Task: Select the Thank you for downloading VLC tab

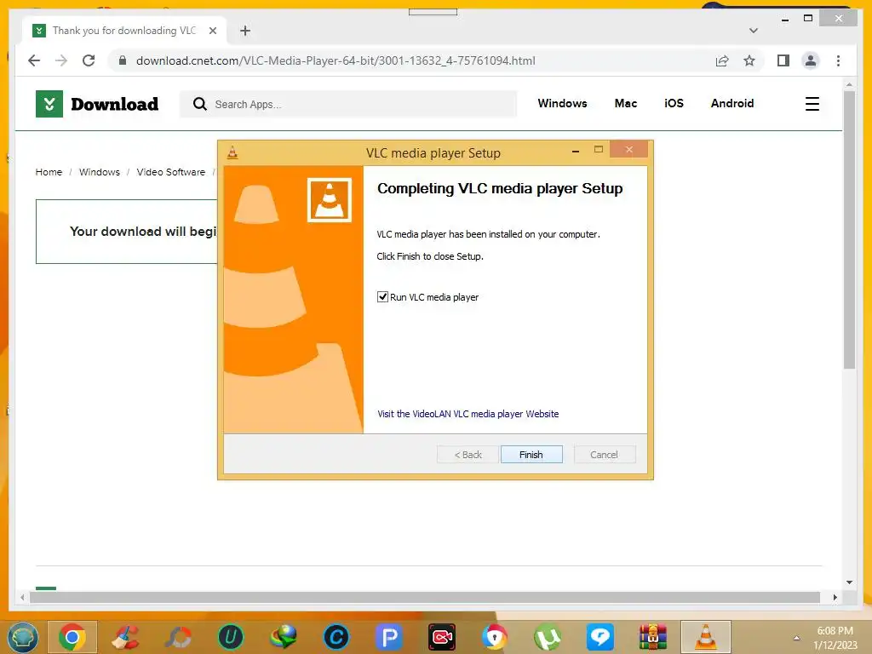Action: pos(124,30)
